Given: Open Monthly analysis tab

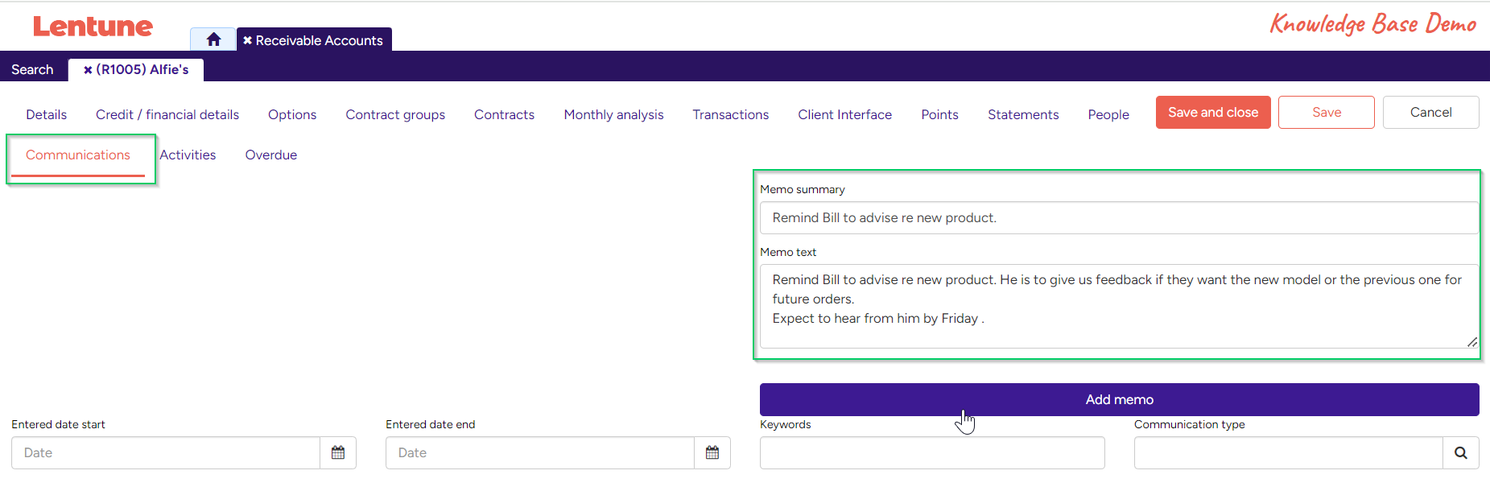Looking at the screenshot, I should 613,114.
